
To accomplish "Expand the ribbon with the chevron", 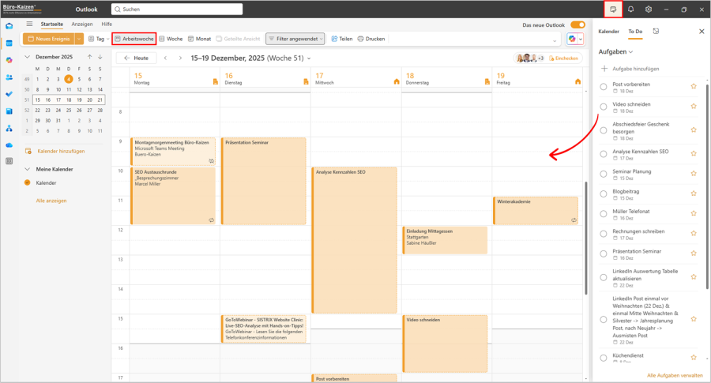I will click(x=555, y=40).
